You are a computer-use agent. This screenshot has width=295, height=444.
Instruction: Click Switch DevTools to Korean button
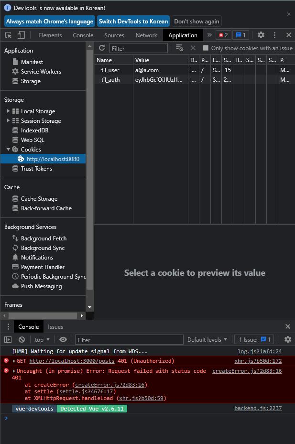(x=133, y=22)
